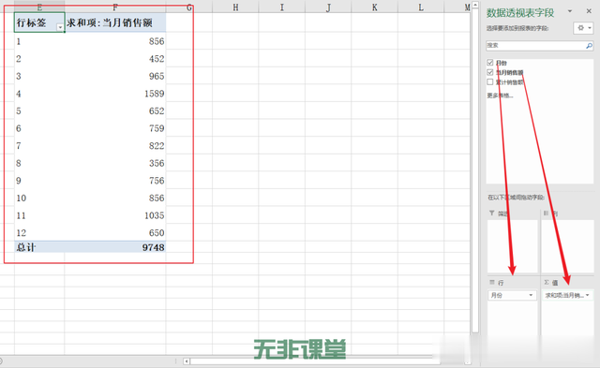The height and width of the screenshot is (368, 600).
Task: Select the grand total cell showing 9748
Action: (x=115, y=247)
